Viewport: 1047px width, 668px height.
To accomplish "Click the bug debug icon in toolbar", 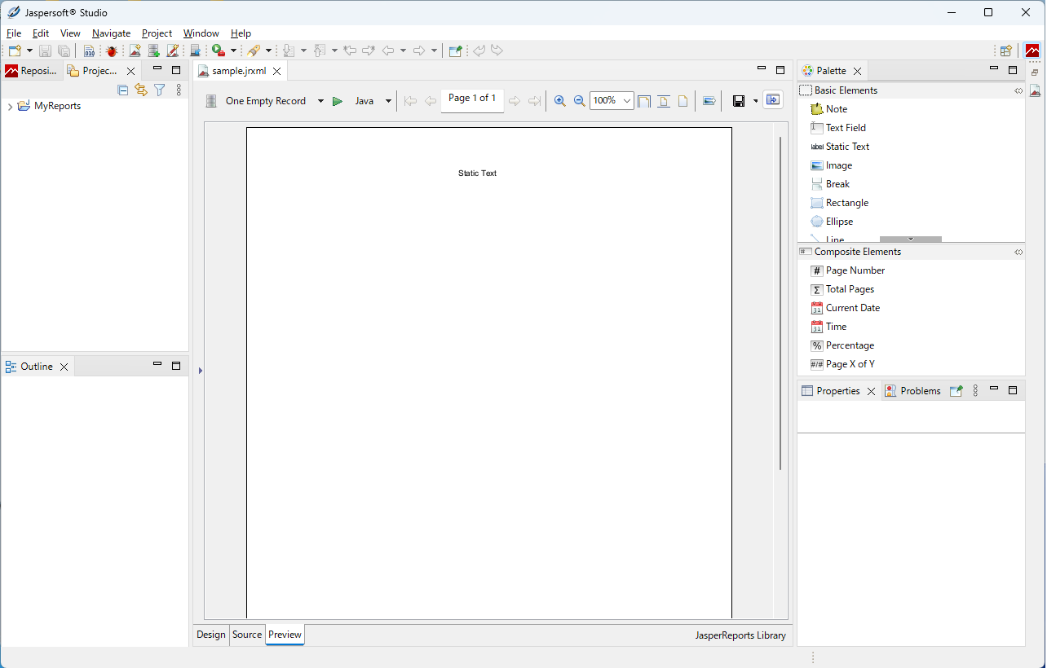I will (x=112, y=51).
